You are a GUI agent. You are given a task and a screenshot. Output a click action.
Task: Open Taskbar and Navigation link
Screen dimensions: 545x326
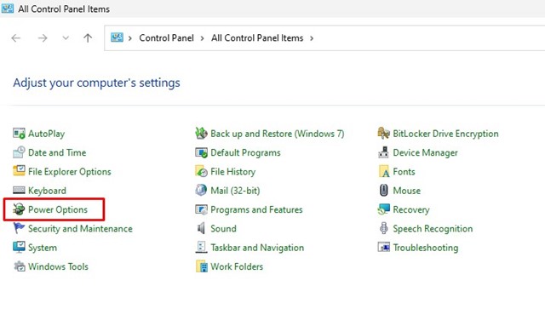pyautogui.click(x=257, y=248)
